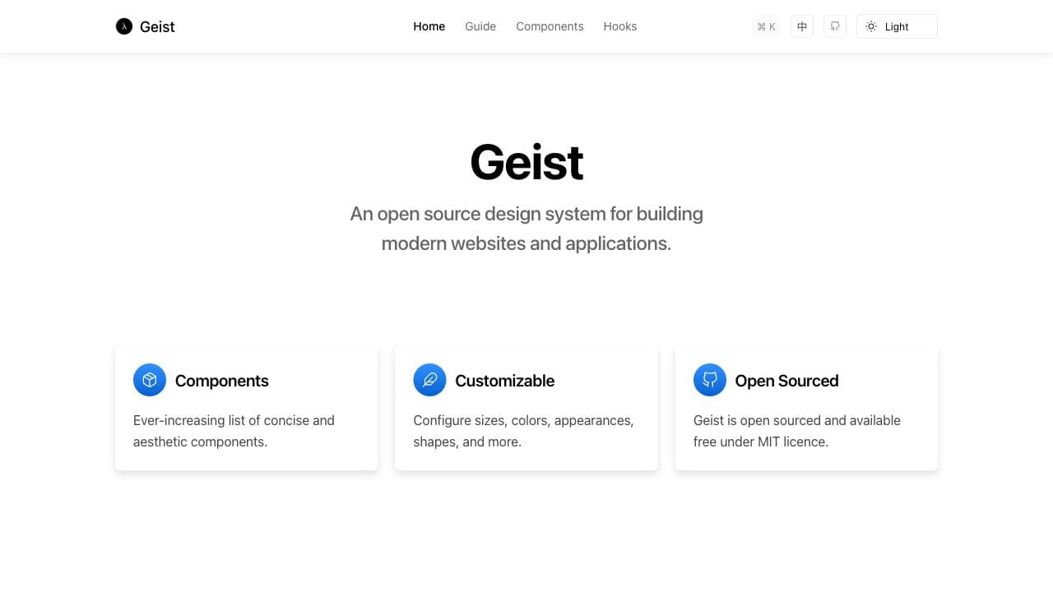This screenshot has height=592, width=1053.
Task: Click the sun icon in theme selector
Action: click(x=871, y=26)
